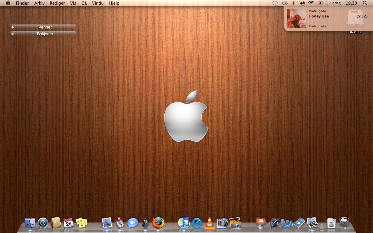Click the Venner group label
This screenshot has height=233, width=373.
pos(45,27)
